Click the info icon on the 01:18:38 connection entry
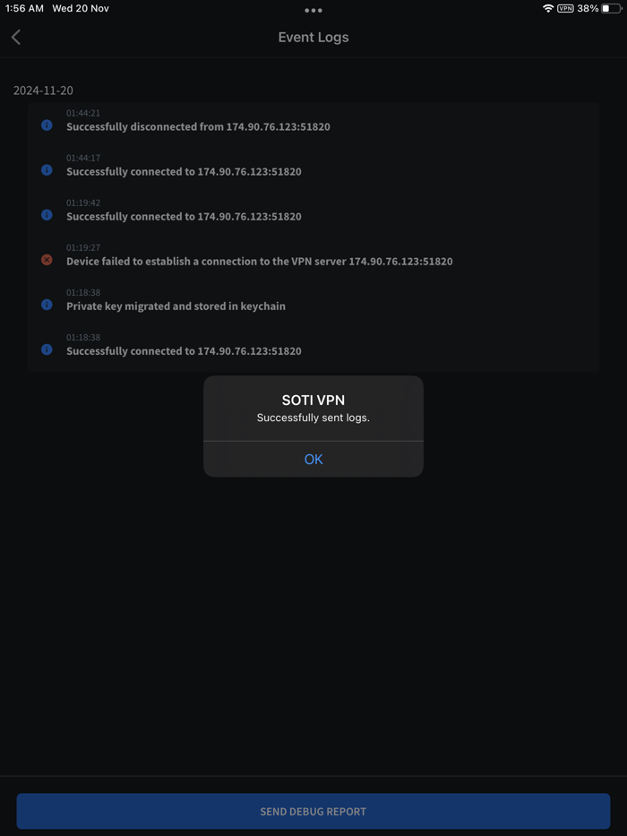 pyautogui.click(x=47, y=349)
